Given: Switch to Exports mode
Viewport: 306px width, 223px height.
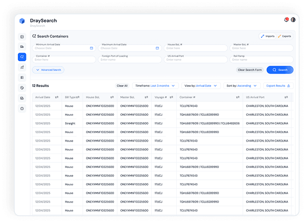Looking at the screenshot, I should [x=285, y=36].
